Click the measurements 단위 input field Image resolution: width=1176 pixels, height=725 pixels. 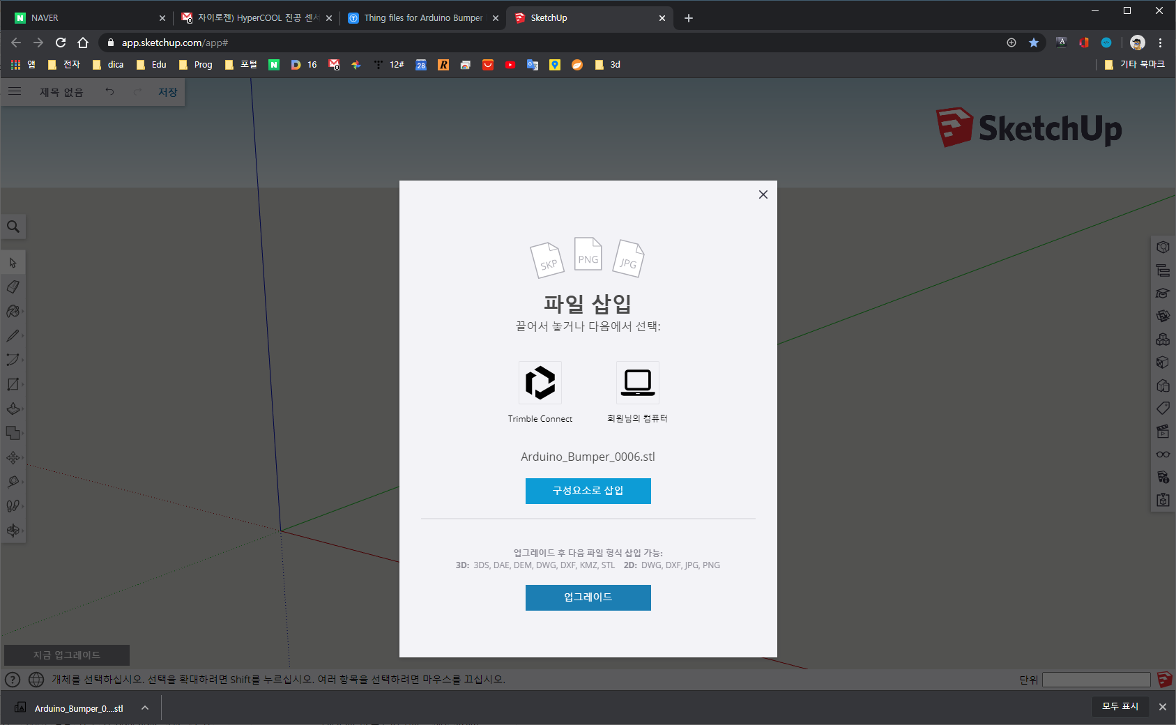click(1097, 680)
